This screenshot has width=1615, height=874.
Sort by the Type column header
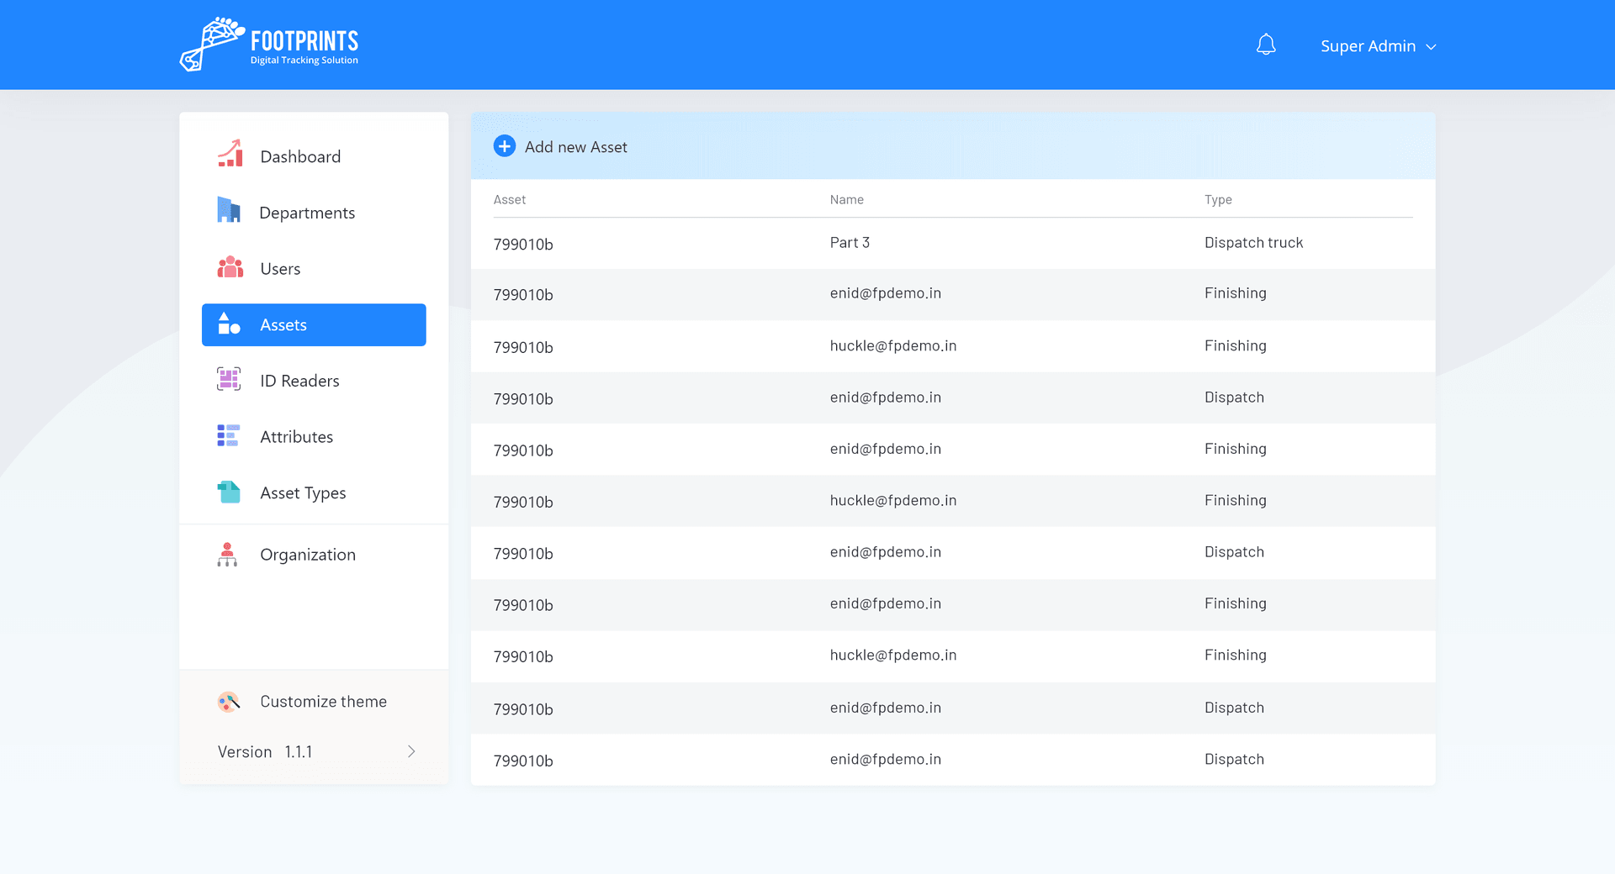click(1218, 200)
